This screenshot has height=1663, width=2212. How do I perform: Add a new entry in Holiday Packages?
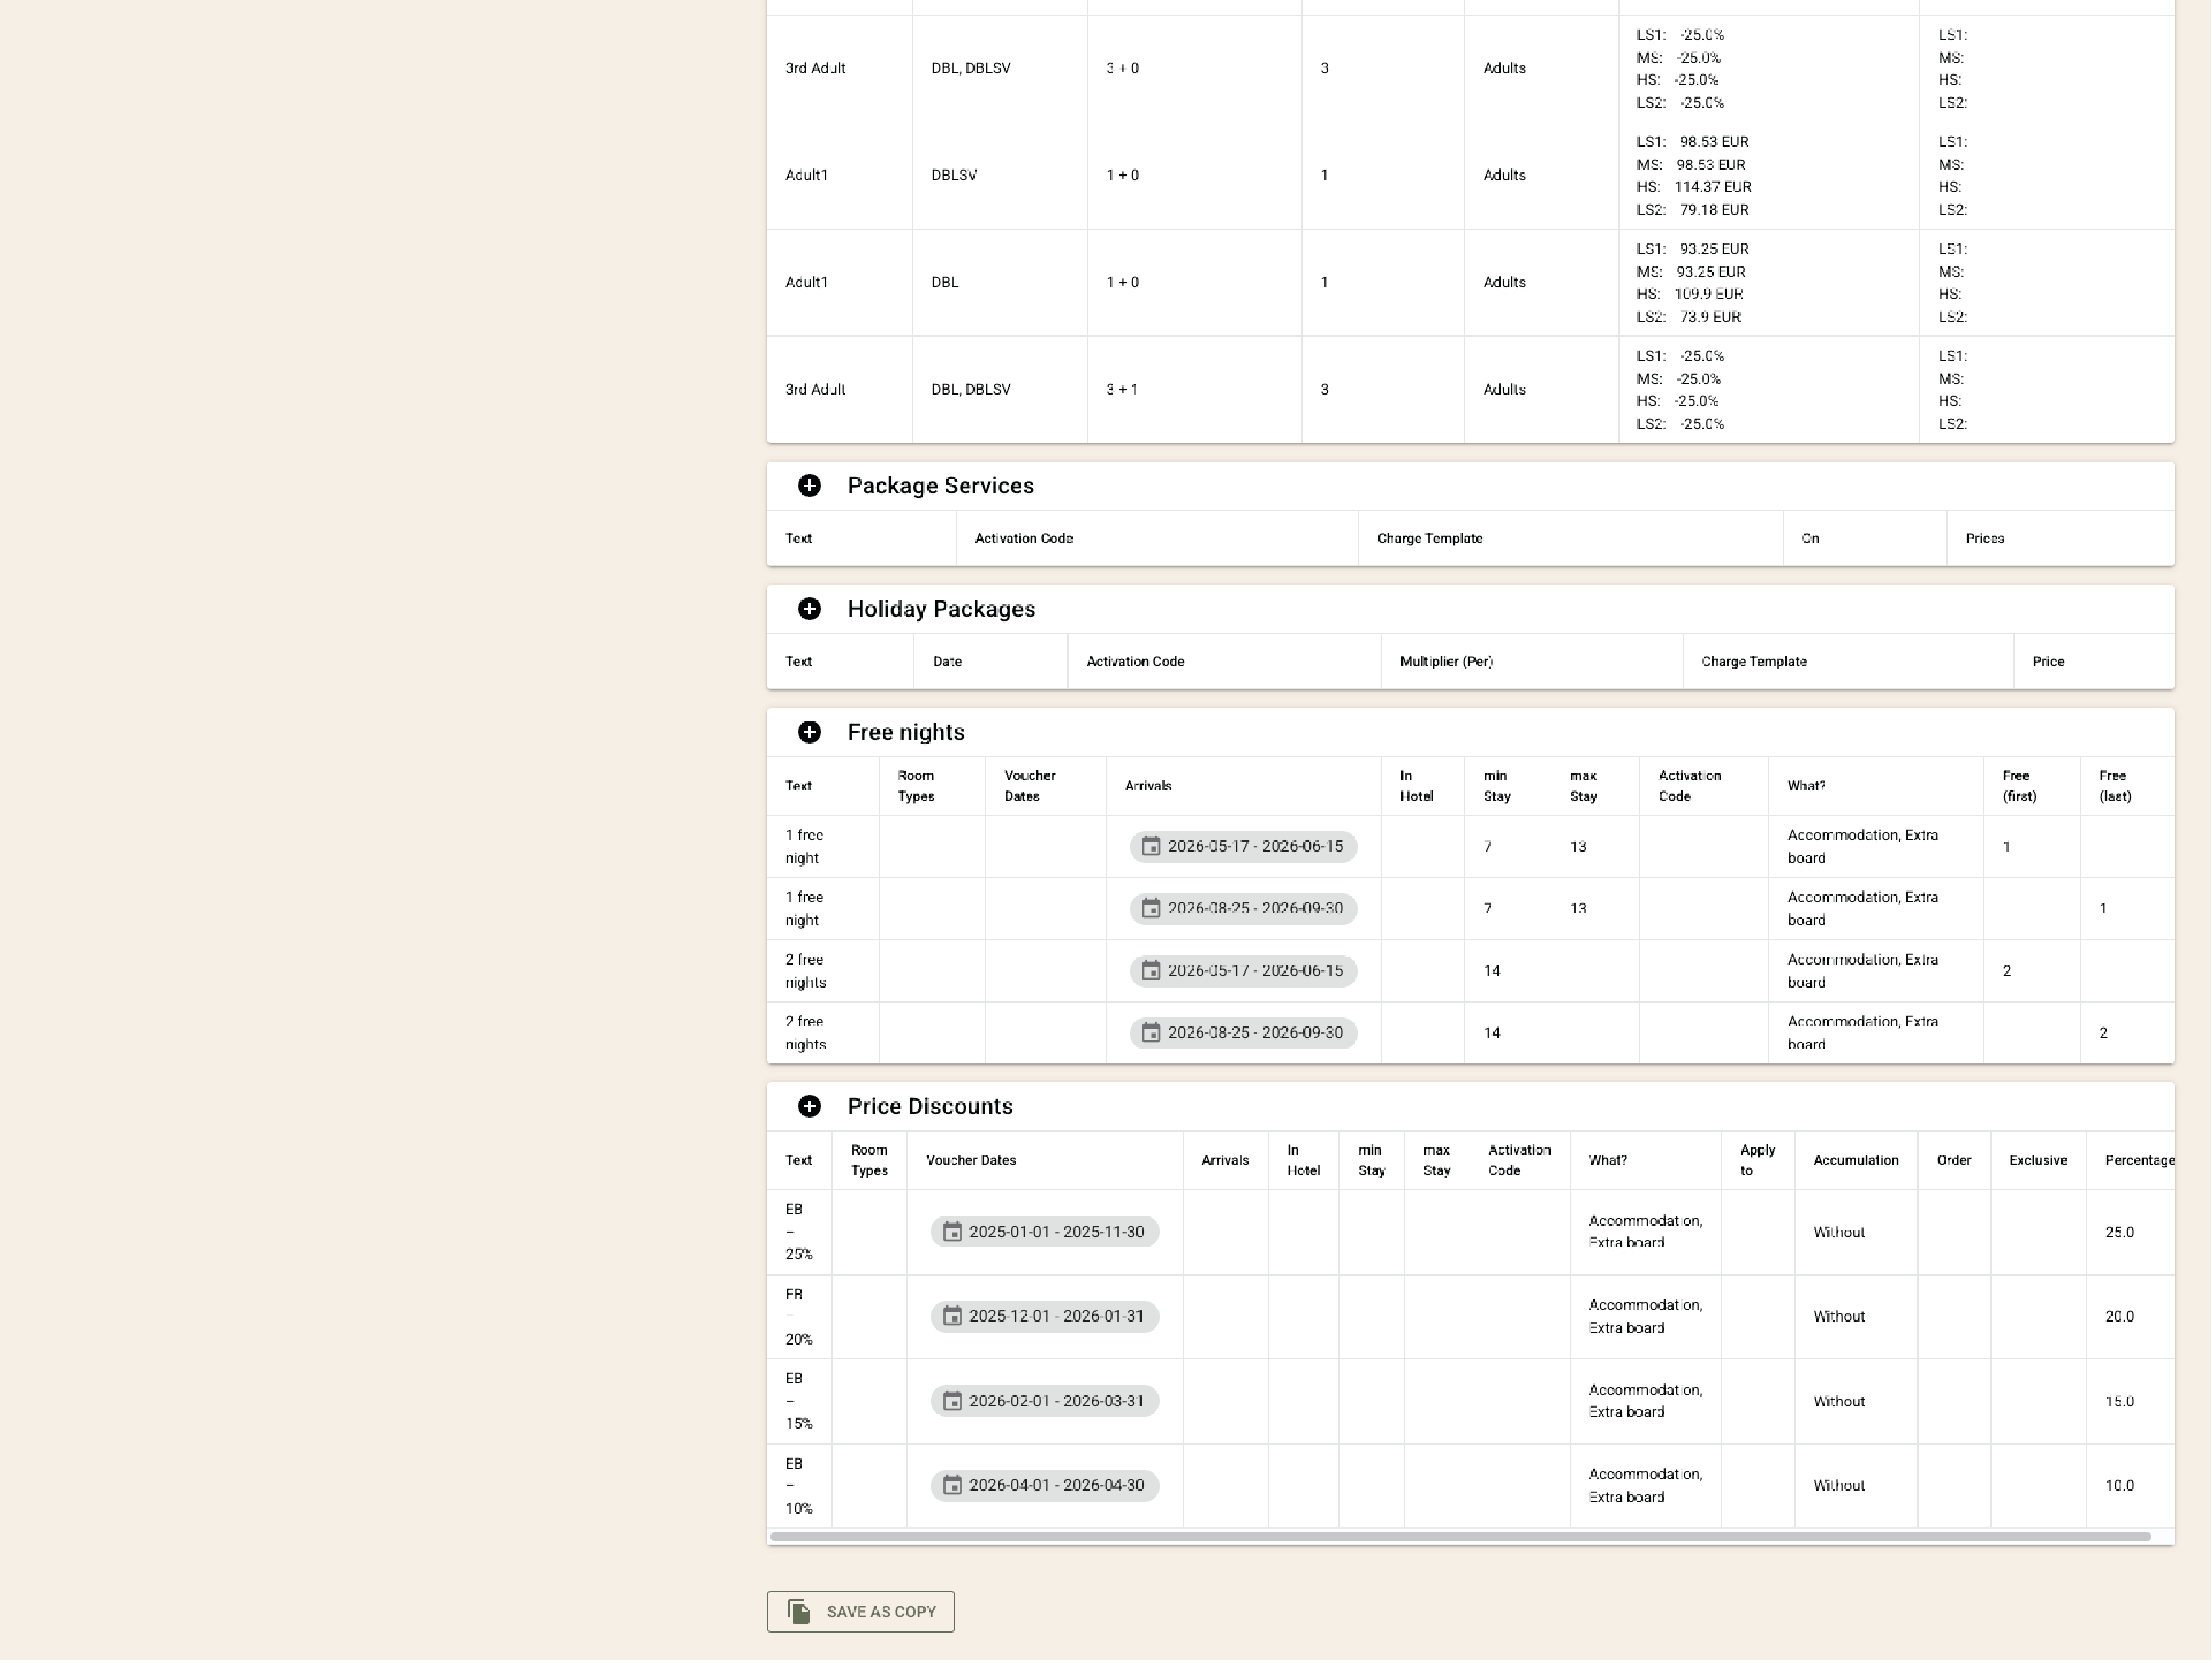click(809, 609)
